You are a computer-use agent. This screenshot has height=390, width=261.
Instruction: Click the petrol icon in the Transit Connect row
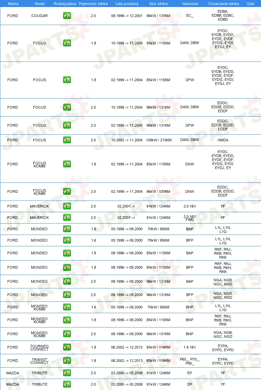[67, 360]
